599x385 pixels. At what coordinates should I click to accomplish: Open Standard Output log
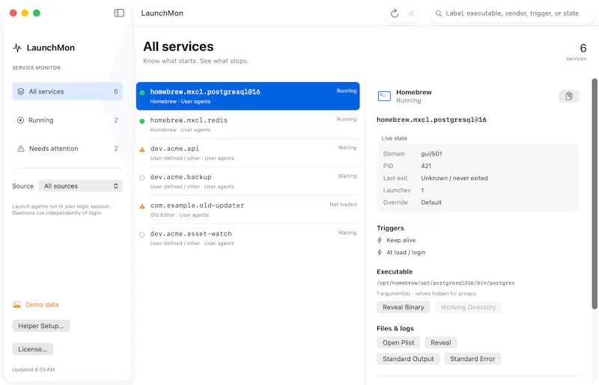[408, 359]
